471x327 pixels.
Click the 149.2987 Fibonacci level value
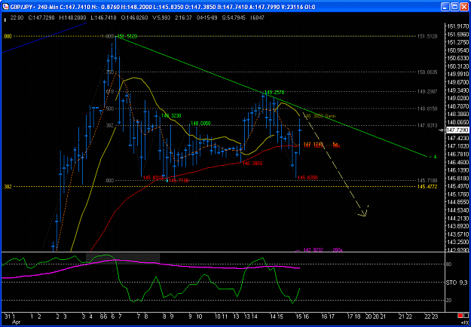(x=427, y=91)
